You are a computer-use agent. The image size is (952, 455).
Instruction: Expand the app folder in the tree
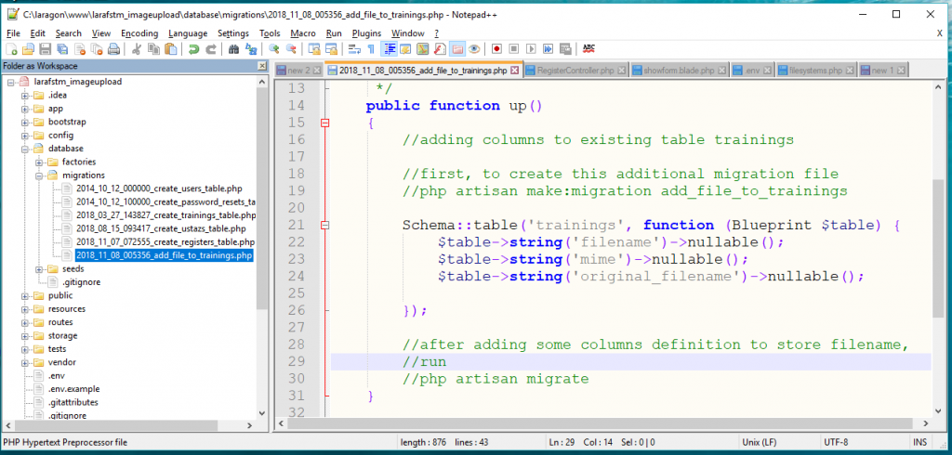(26, 109)
